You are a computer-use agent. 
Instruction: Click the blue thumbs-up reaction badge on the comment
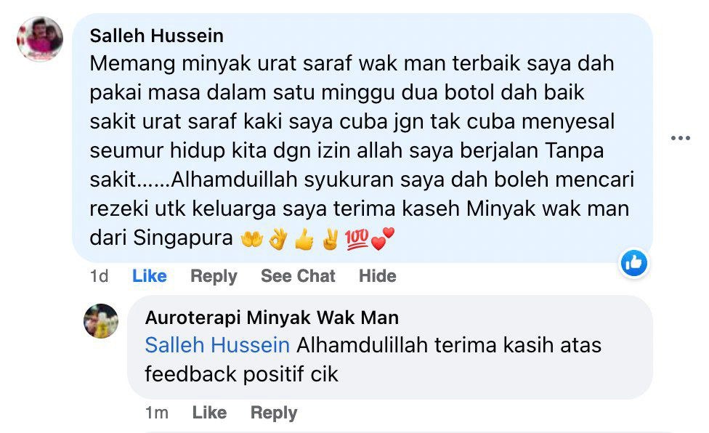(634, 262)
